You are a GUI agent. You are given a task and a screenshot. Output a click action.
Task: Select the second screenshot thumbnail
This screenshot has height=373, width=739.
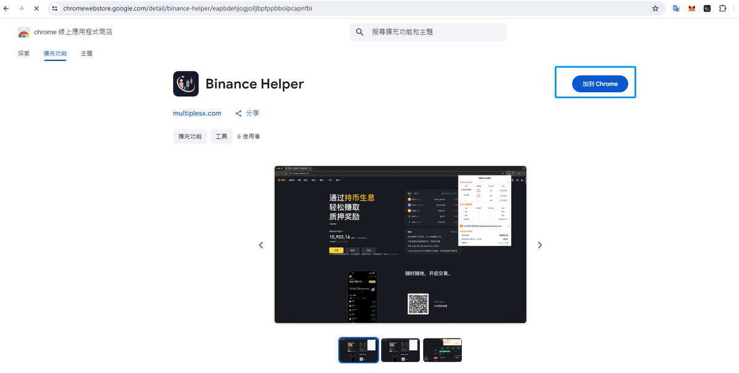[400, 350]
